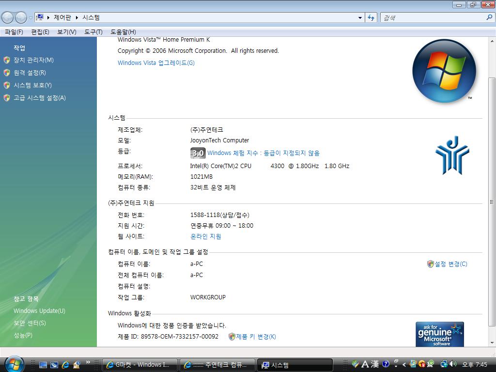Viewport: 496px width, 372px height.
Task: Click the IME pen and globe tray icon
Action: pyautogui.click(x=355, y=364)
